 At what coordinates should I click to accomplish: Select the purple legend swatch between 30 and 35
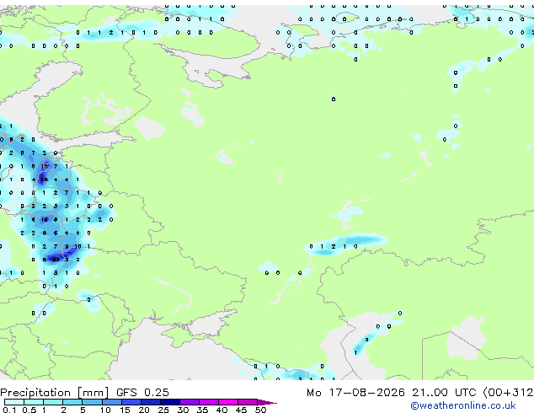point(190,402)
